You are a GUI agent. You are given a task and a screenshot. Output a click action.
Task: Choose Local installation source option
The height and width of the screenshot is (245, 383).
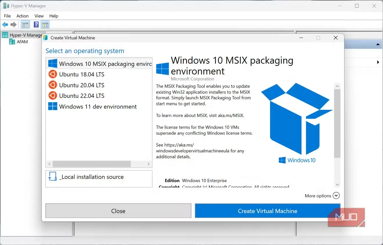[x=99, y=179]
